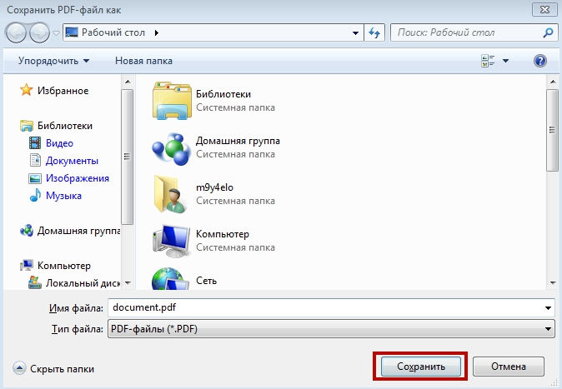Select Видео in the navigation pane
Viewport: 562px width, 389px height.
59,143
